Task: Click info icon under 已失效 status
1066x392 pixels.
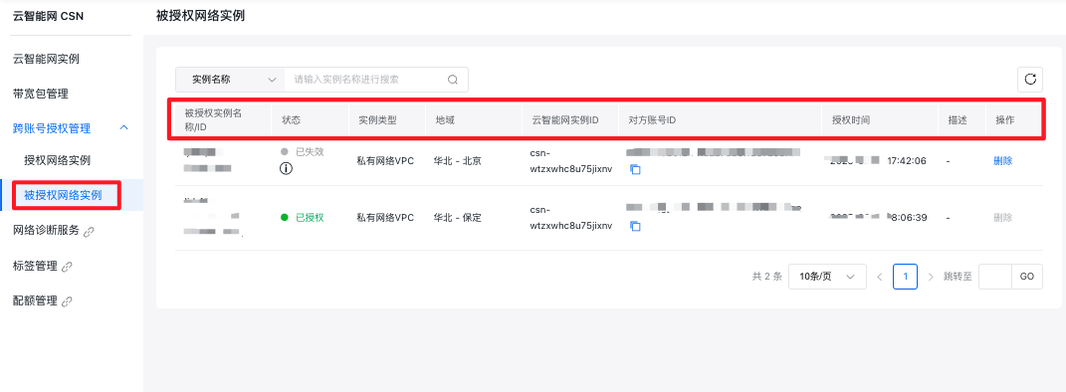Action: pos(287,168)
